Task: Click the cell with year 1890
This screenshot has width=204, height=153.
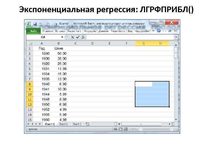Action: [x=42, y=54]
